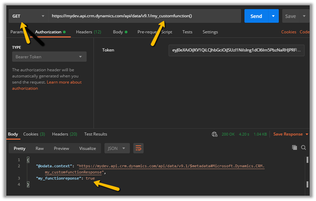Open the JSON format dropdown
Image resolution: width=316 pixels, height=201 pixels.
click(118, 148)
